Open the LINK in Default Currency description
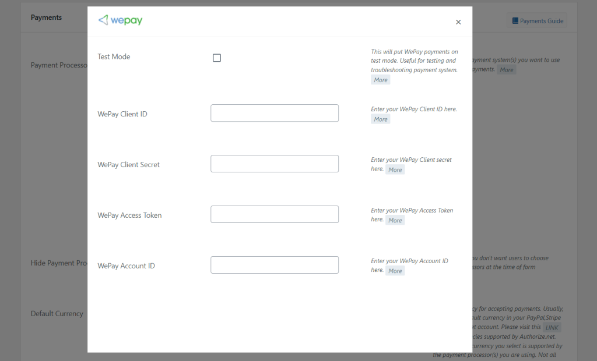 click(552, 328)
